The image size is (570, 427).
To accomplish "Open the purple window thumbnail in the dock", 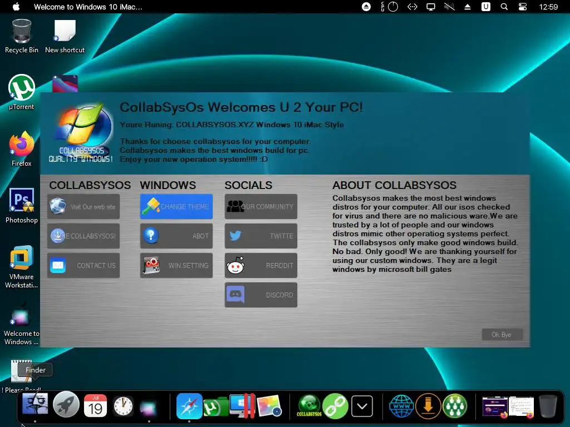I will (x=495, y=406).
